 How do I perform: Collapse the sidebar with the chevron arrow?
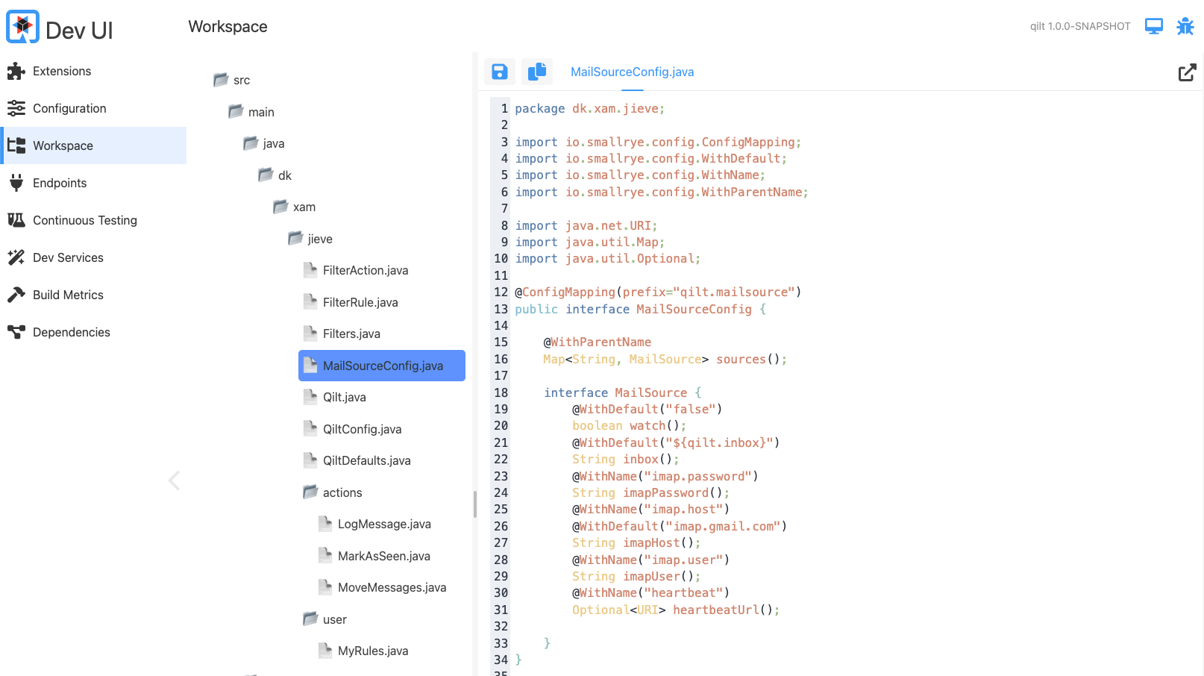pos(174,481)
